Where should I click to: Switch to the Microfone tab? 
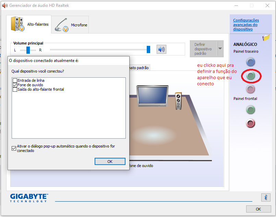[70, 25]
